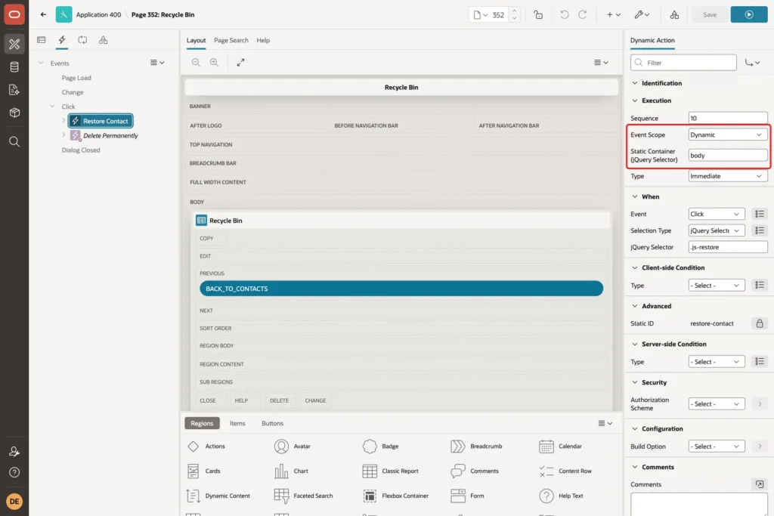Click the property Filter search field
Screen dimensions: 774x516
pyautogui.click(x=683, y=63)
